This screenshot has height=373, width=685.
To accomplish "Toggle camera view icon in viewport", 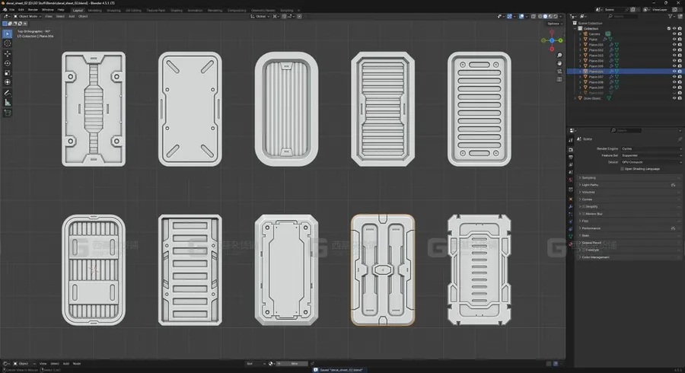I will click(559, 72).
